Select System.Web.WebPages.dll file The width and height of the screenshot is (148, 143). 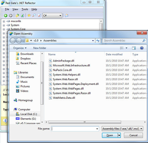tap(66, 89)
